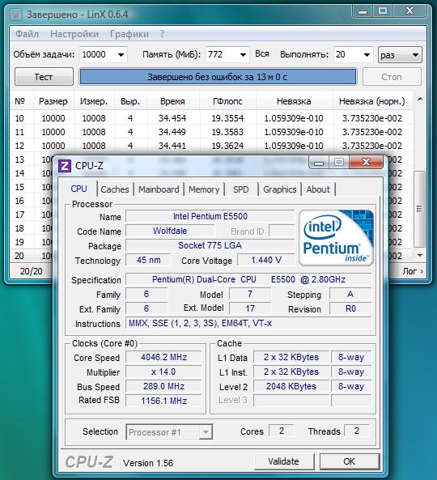Screen dimensions: 437x480
Task: Click the 20/20 status bar counter
Action: (x=32, y=271)
